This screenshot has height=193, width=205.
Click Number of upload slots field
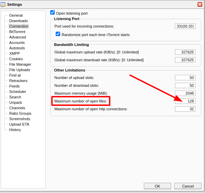[x=185, y=78]
